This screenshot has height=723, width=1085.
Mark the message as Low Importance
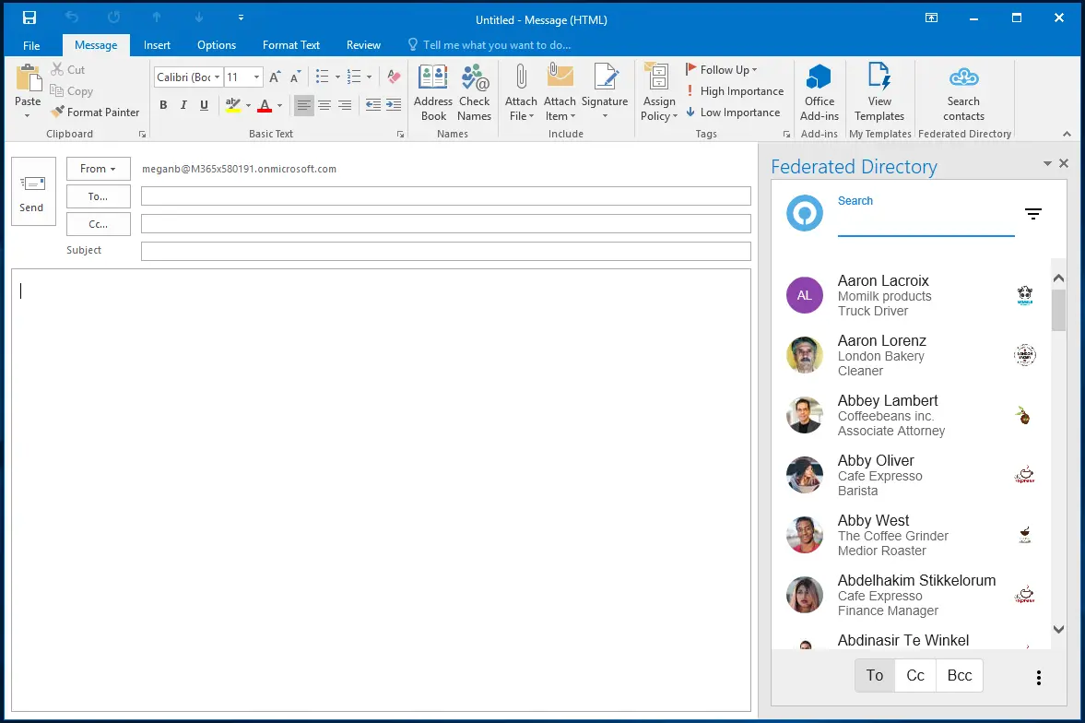733,112
